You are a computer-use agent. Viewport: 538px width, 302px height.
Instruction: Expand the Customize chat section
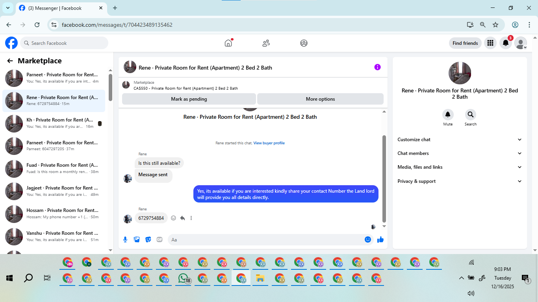coord(460,140)
